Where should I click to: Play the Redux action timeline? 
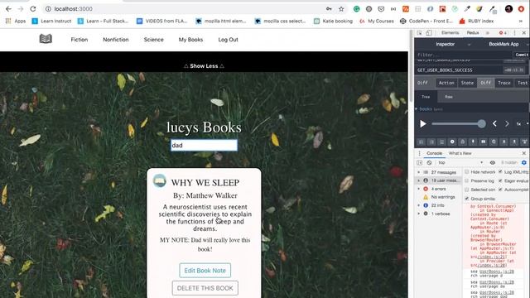click(423, 124)
